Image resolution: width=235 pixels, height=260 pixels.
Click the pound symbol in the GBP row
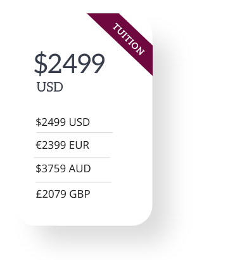pyautogui.click(x=39, y=194)
